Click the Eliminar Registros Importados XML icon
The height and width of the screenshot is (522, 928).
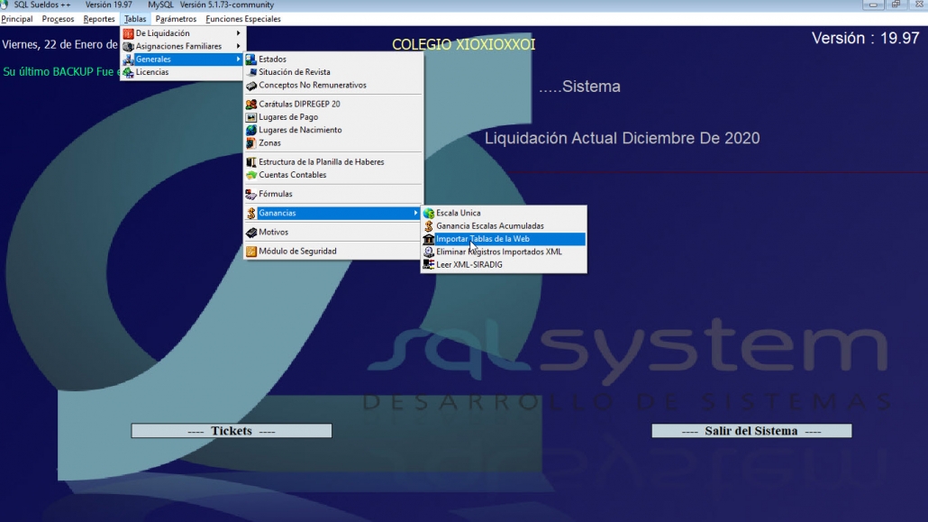[x=429, y=252]
